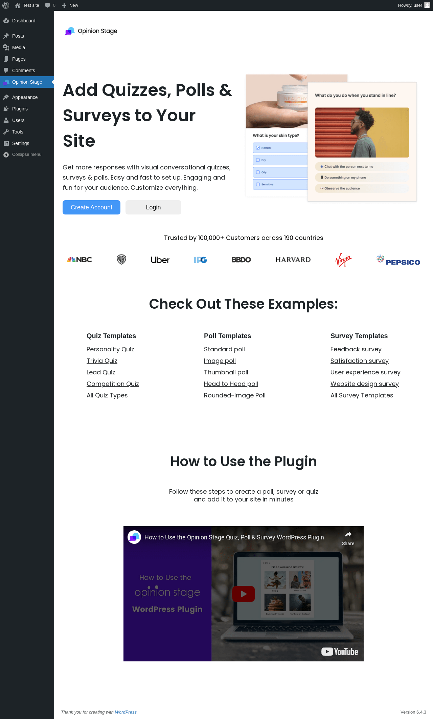Click the Warner Bros shield logo
433x719 pixels.
pos(121,260)
